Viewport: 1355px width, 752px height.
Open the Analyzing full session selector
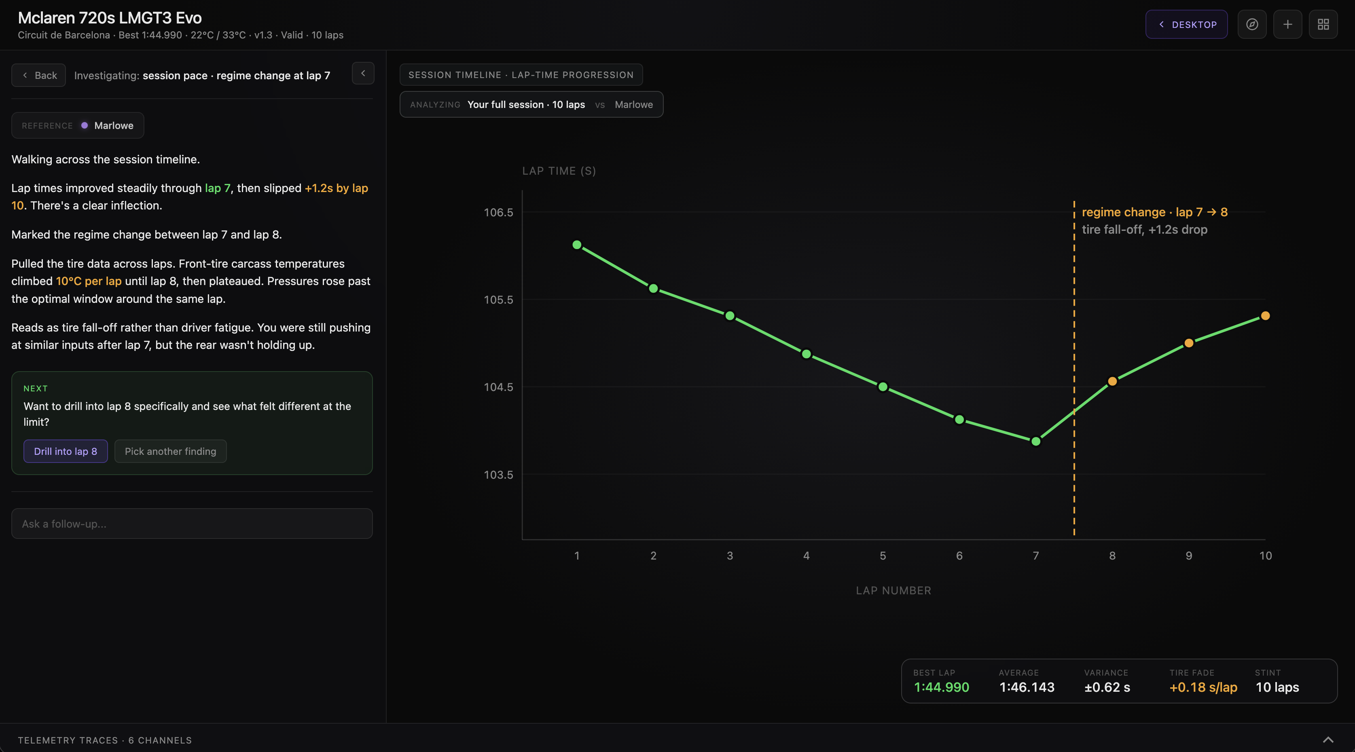pyautogui.click(x=531, y=104)
